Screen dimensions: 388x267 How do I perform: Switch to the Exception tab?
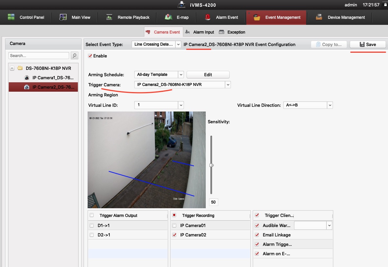pyautogui.click(x=232, y=32)
